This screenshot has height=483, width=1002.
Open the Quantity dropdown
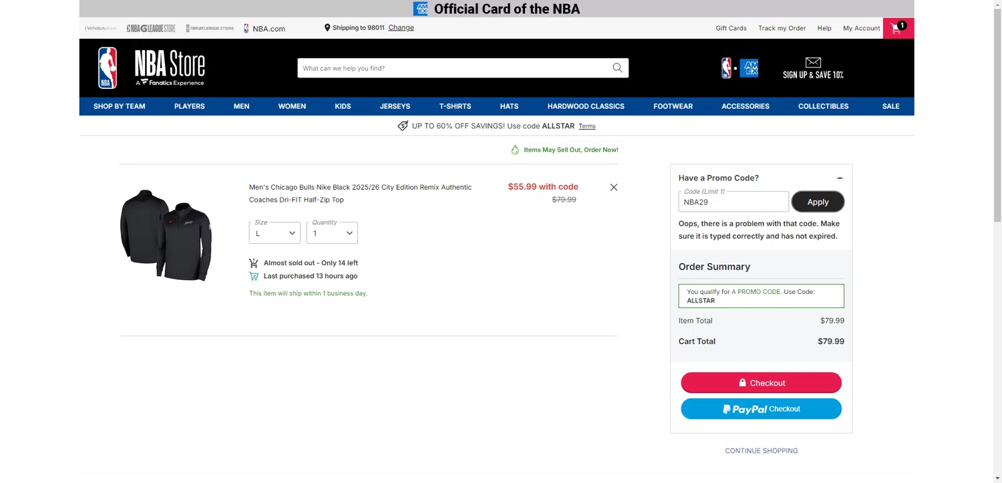click(x=332, y=232)
